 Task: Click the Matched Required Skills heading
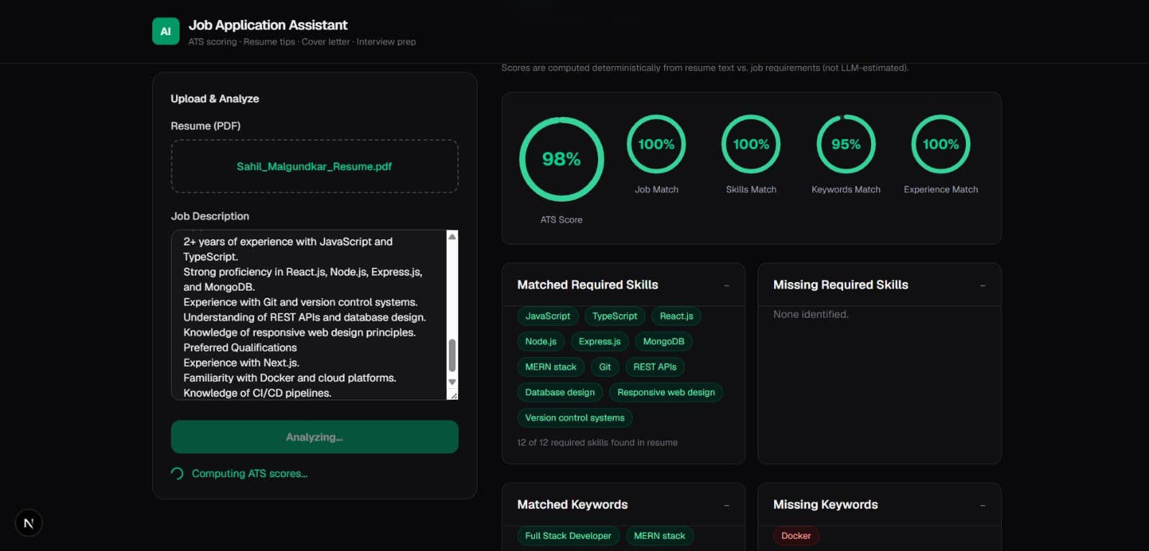tap(587, 285)
